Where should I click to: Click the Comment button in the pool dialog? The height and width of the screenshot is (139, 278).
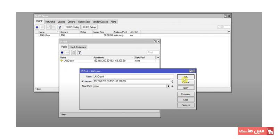(x=186, y=94)
